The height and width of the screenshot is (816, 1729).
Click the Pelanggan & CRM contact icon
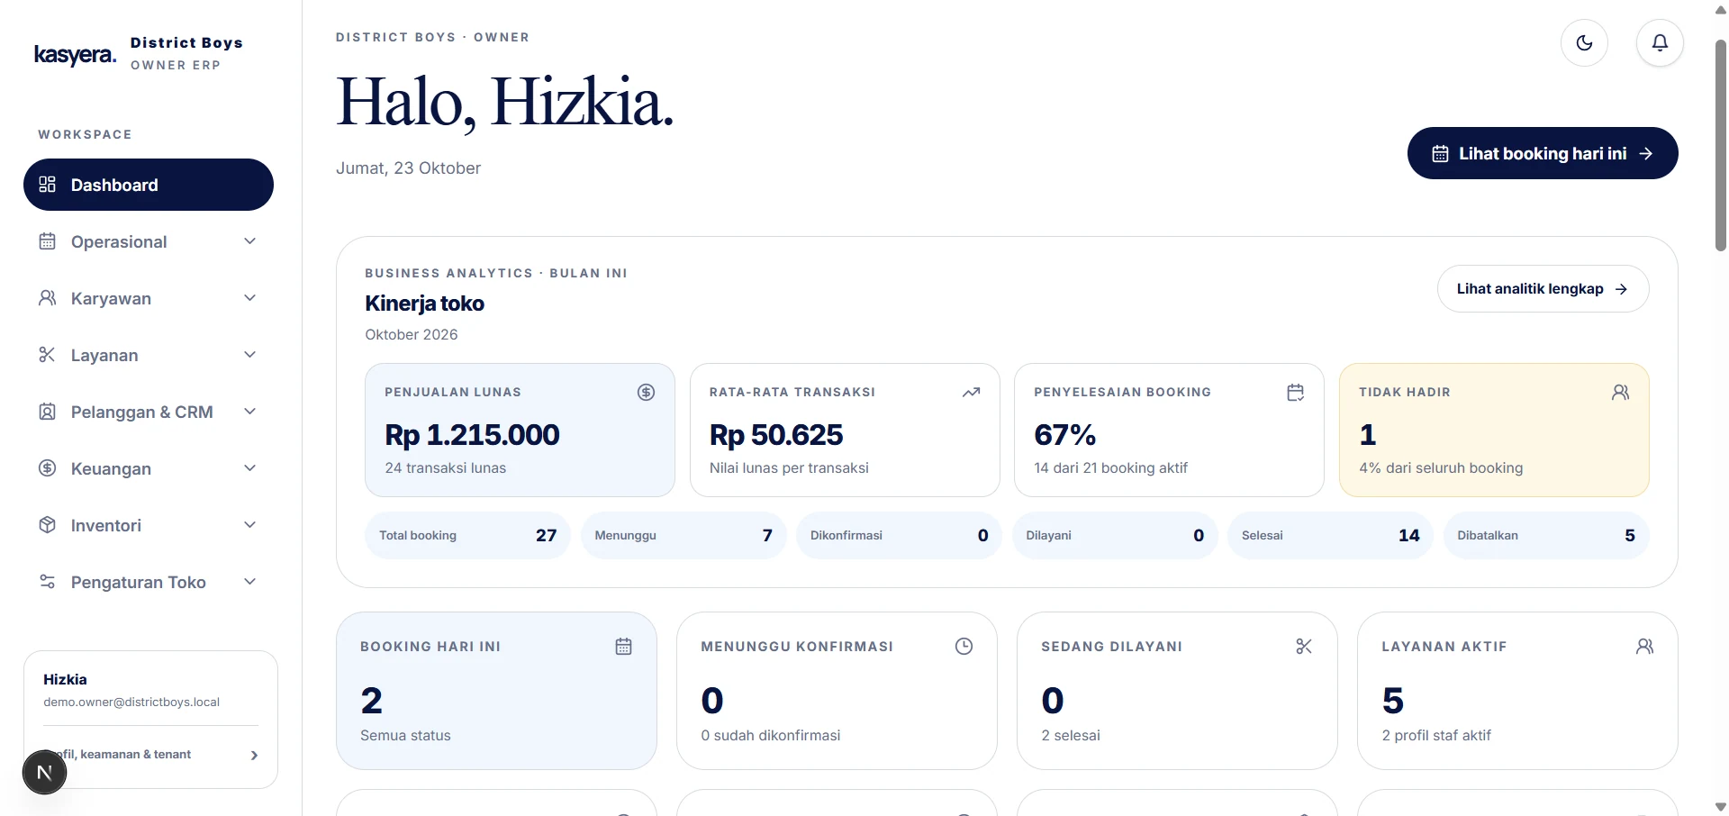(48, 412)
